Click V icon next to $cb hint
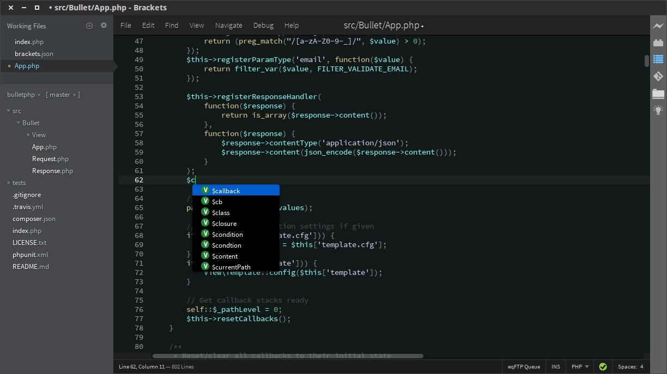Screen dimensions: 667x374 [x=205, y=201]
